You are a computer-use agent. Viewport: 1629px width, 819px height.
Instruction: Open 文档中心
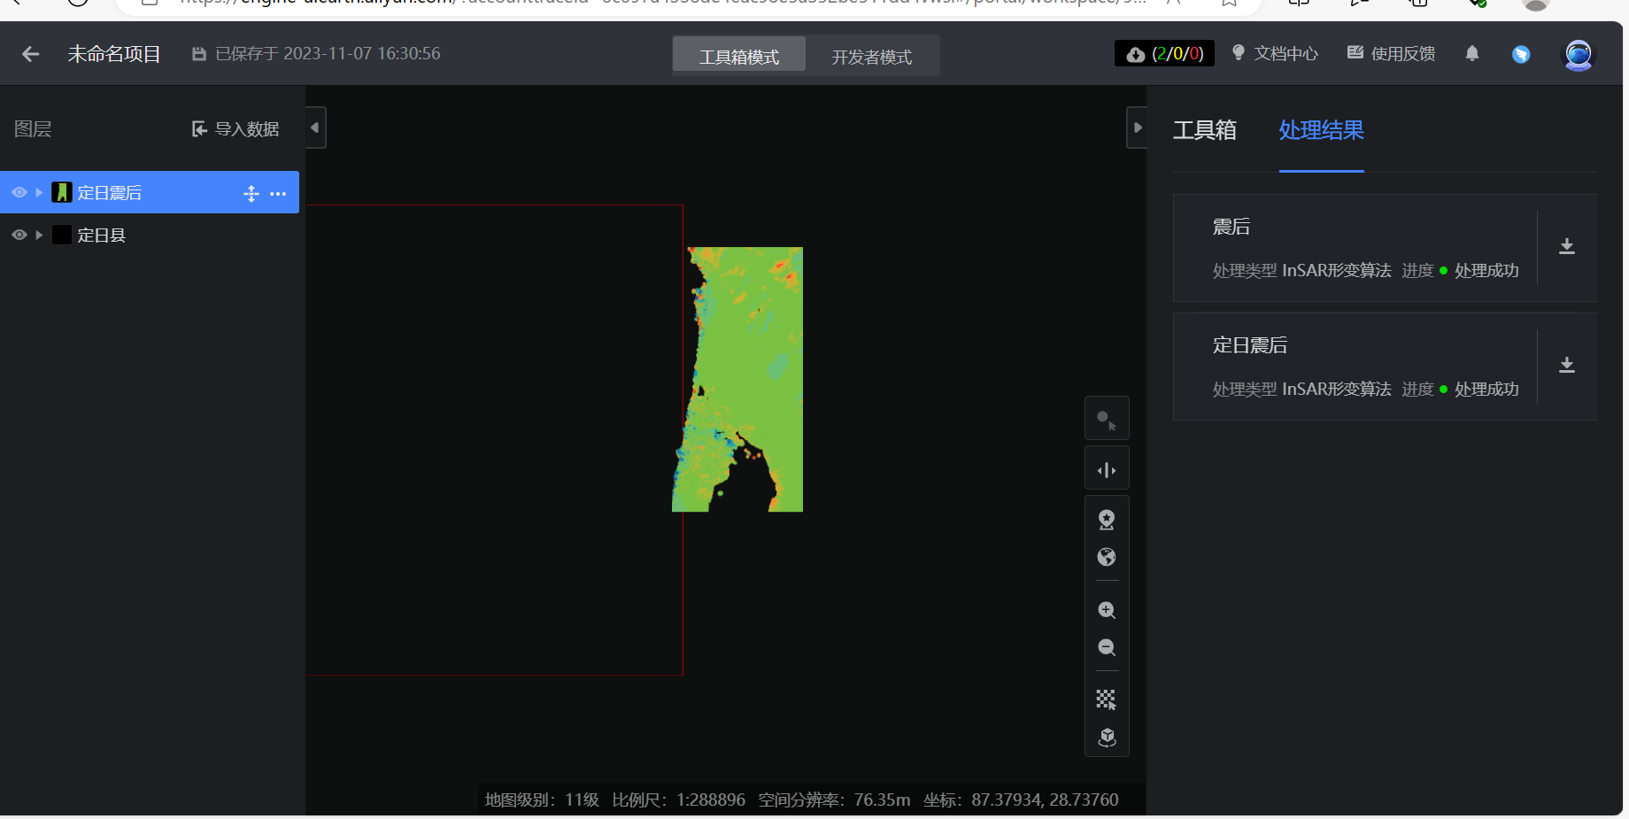click(1275, 54)
